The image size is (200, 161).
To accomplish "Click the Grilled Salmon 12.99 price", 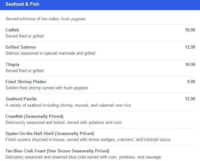I will pos(190,47).
